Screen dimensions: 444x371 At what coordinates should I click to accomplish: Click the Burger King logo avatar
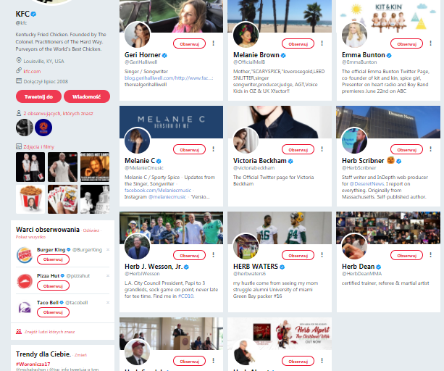24,255
